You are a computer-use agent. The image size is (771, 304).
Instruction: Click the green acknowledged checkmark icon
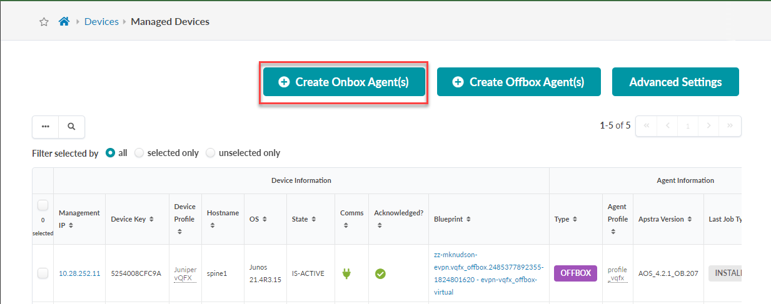(380, 273)
